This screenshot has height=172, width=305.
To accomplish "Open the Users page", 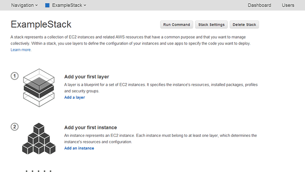I will [x=288, y=5].
